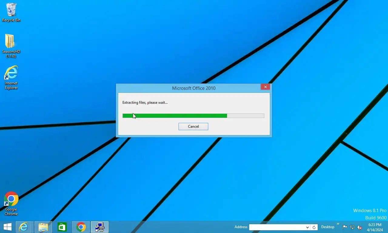Open File Explorer from the taskbar
Viewport: 388px width, 233px height.
tap(43, 227)
